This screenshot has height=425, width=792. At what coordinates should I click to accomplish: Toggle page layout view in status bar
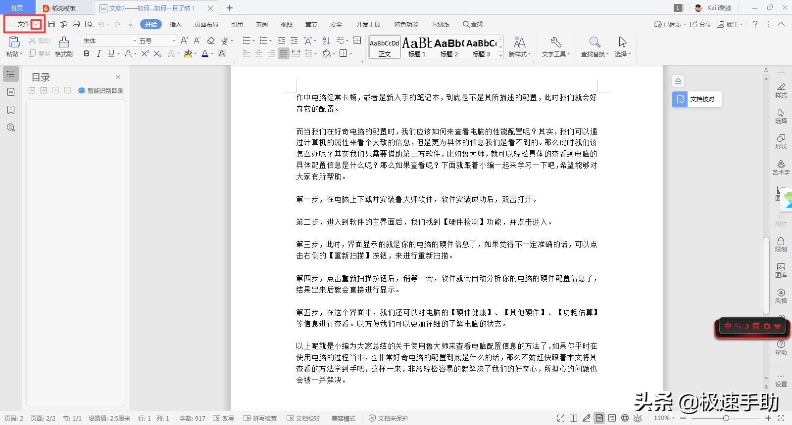click(599, 418)
